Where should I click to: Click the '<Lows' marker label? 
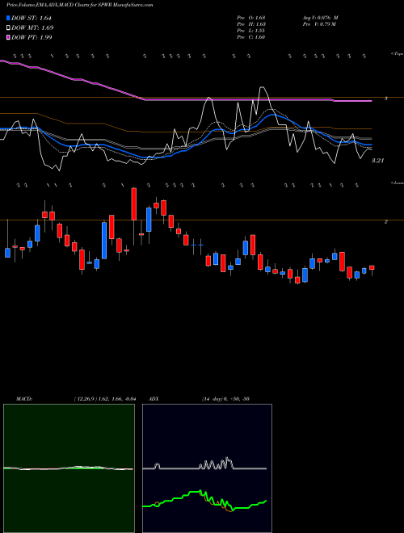[397, 183]
